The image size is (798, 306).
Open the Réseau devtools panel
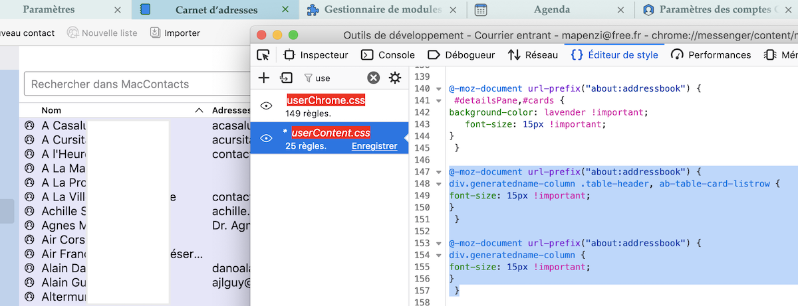click(533, 55)
